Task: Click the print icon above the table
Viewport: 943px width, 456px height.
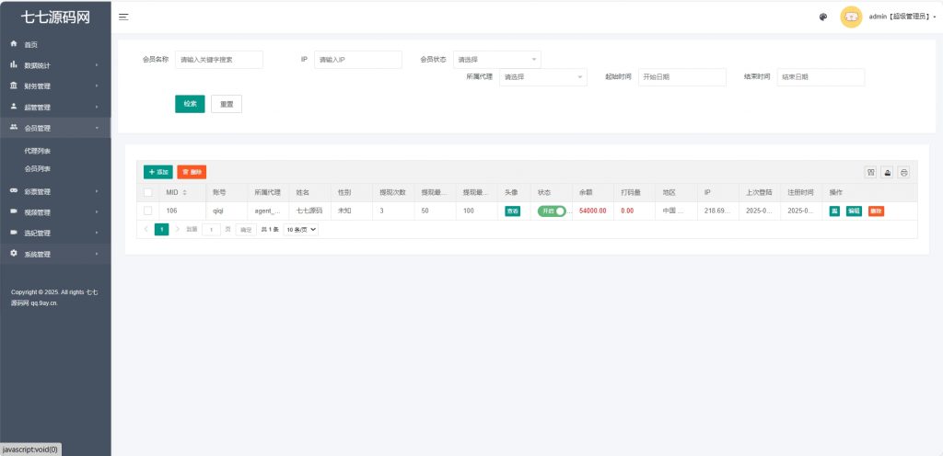Action: click(x=904, y=172)
